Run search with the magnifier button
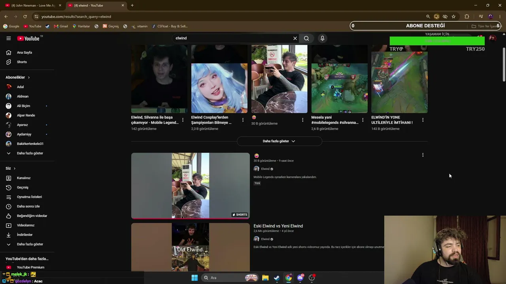The height and width of the screenshot is (284, 506). tap(306, 38)
